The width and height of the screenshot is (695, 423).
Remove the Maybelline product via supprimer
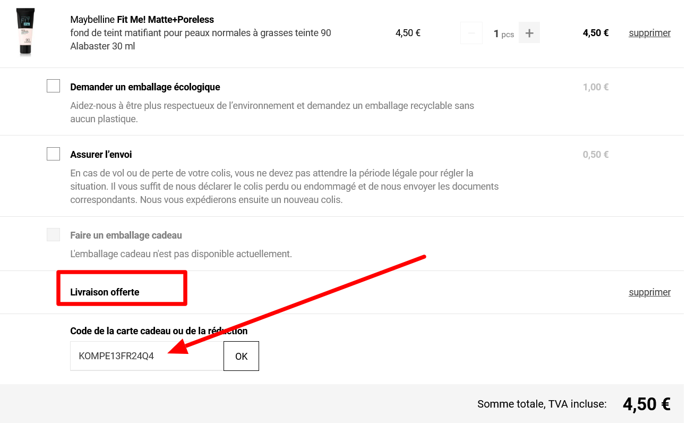click(649, 33)
